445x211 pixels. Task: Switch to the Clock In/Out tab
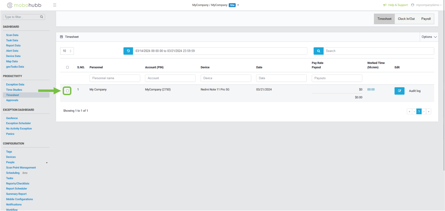pos(406,19)
